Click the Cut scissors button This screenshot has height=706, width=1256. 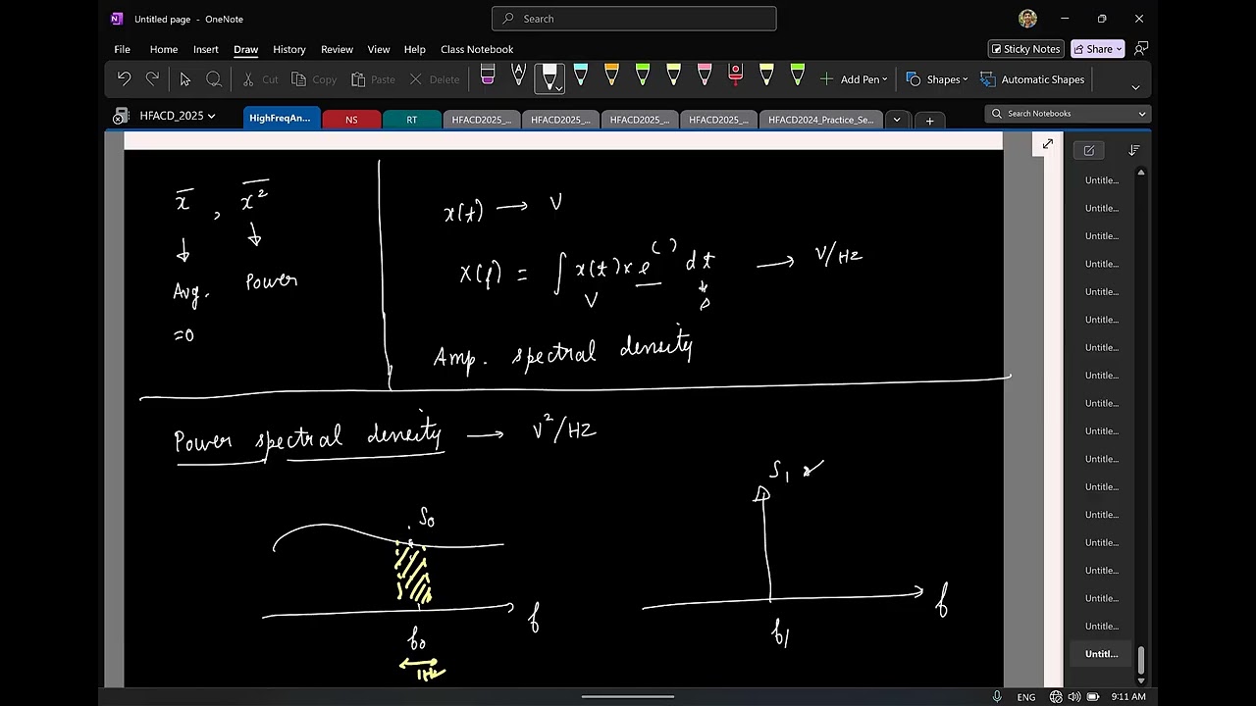[x=260, y=79]
